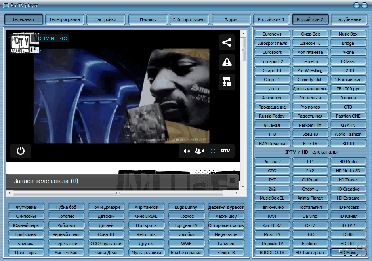Mute the sound with the speaker icon
The height and width of the screenshot is (261, 372).
click(x=187, y=151)
